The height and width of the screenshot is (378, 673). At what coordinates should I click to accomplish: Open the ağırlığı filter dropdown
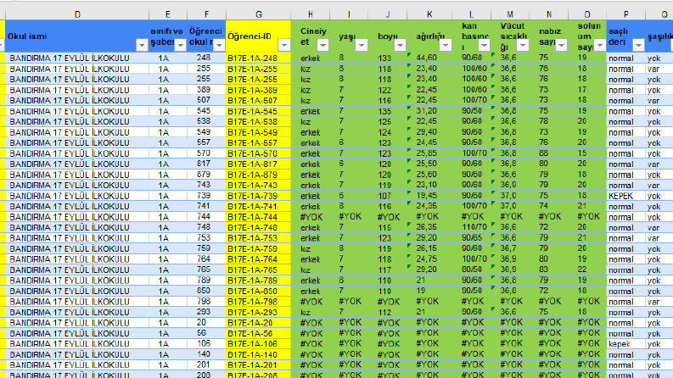point(446,45)
